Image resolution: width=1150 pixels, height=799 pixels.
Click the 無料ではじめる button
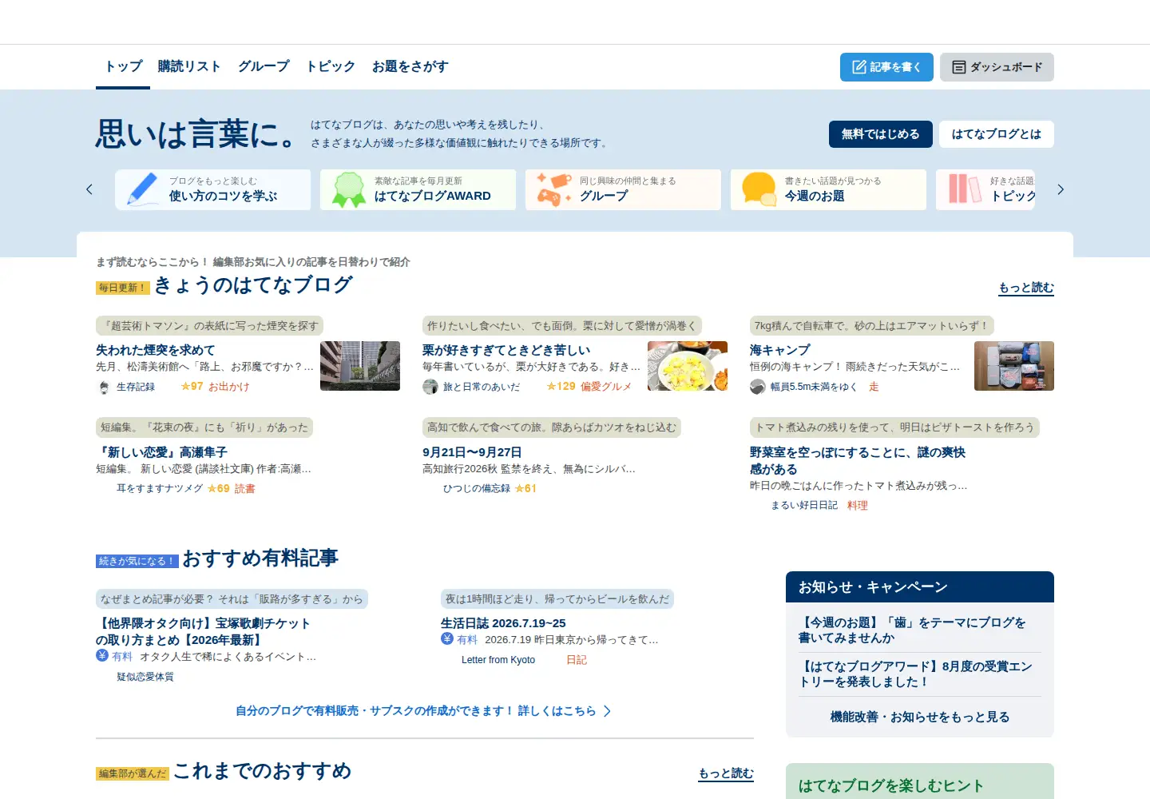880,134
